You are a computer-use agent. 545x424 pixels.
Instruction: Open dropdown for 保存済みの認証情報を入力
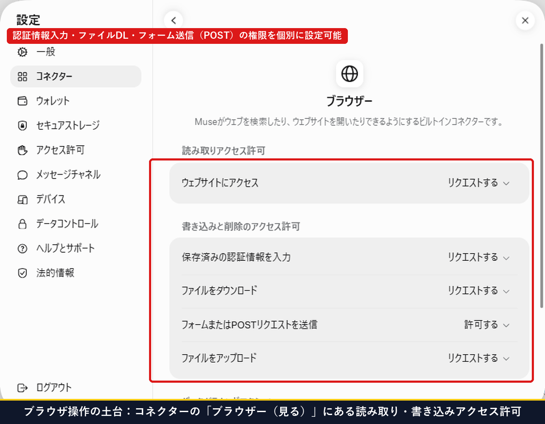pyautogui.click(x=479, y=258)
